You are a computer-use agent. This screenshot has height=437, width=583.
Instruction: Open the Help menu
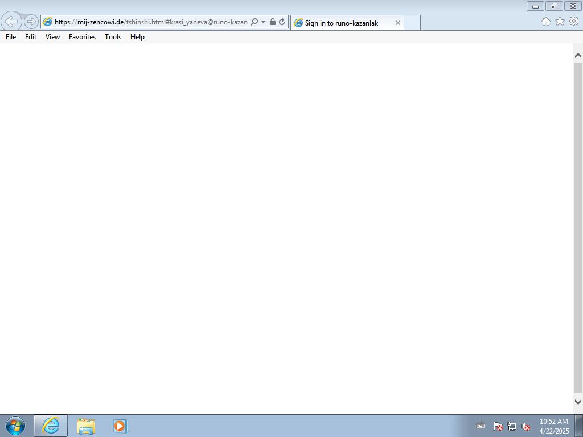pos(137,37)
